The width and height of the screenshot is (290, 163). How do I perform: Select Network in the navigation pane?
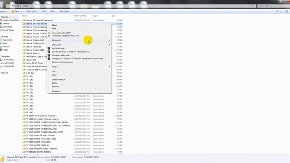[x=4, y=73]
